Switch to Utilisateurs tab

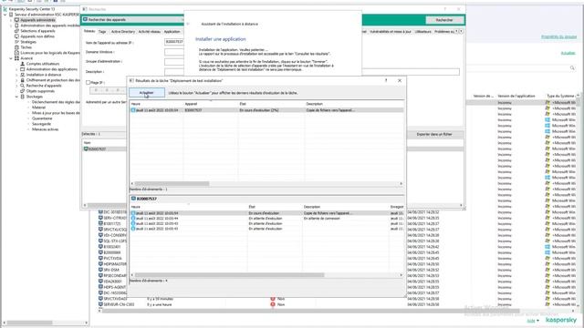422,32
